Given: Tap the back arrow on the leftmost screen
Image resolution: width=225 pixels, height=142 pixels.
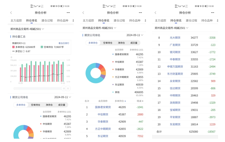Looking at the screenshot, I should coord(11,13).
